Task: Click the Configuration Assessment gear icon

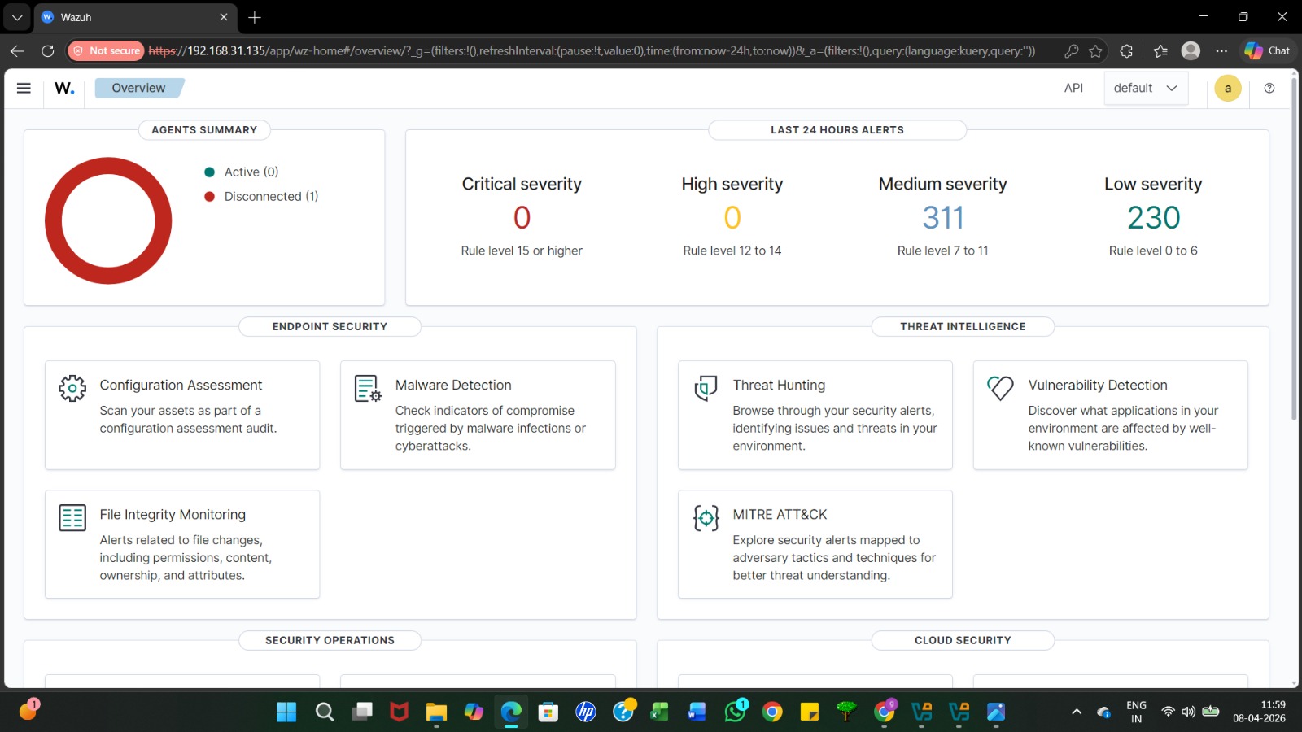Action: 72,388
